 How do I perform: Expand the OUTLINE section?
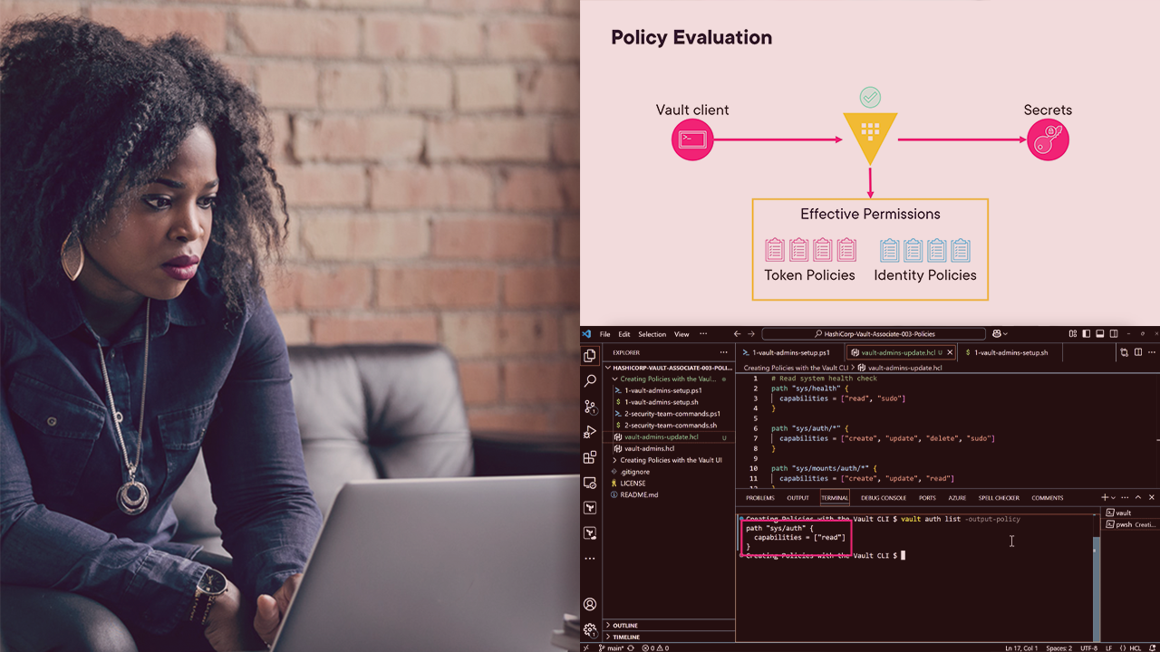point(625,626)
